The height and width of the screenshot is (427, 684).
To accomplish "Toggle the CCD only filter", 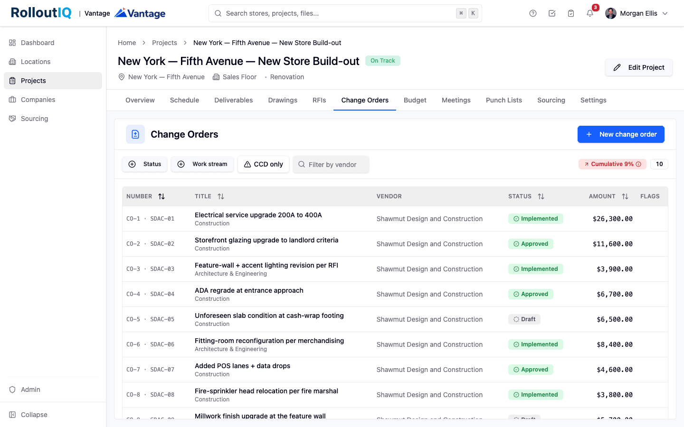I will click(263, 164).
